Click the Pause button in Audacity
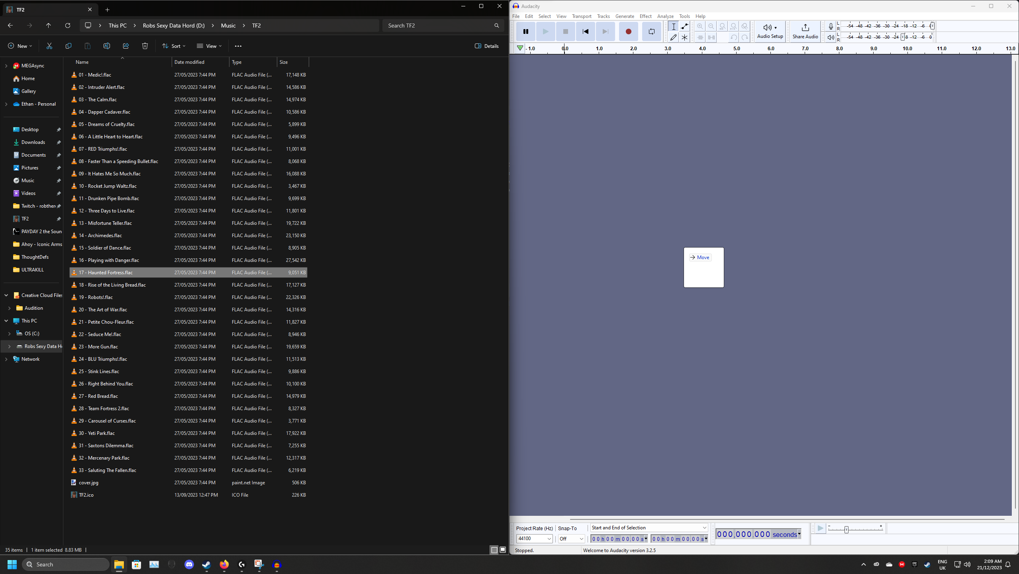 click(525, 31)
